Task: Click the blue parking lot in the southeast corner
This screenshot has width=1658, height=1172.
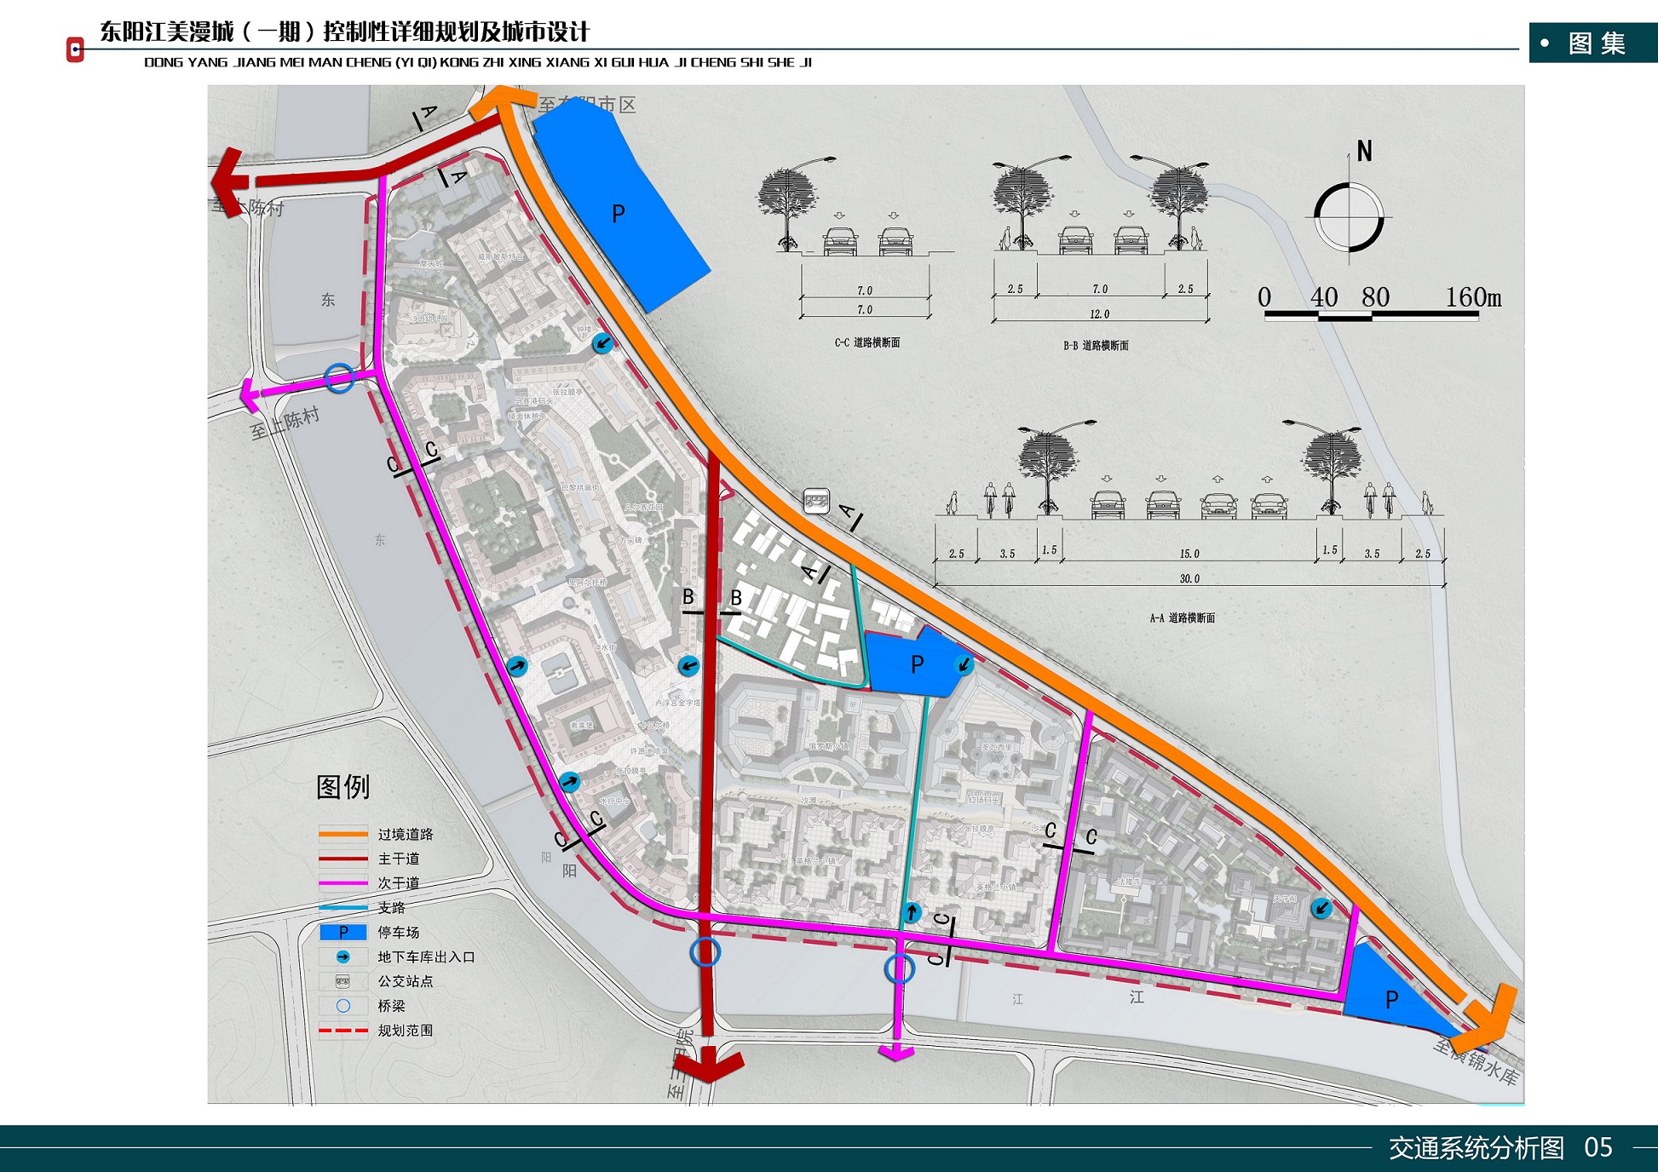Action: pyautogui.click(x=1385, y=997)
